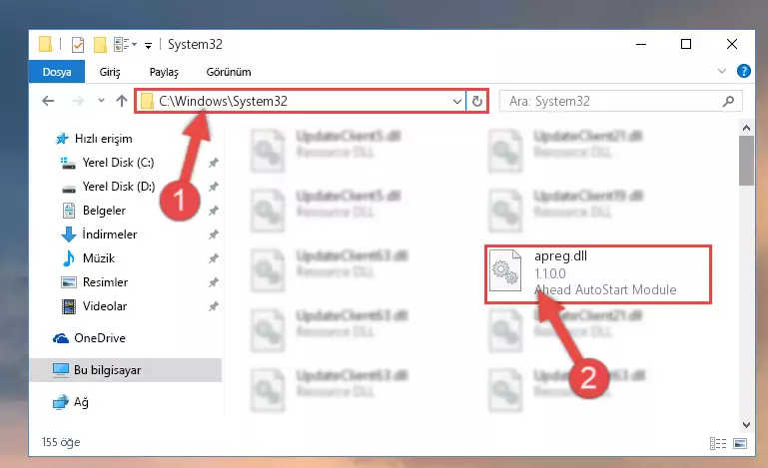Switch to the Görünüm tab
This screenshot has width=768, height=468.
(x=229, y=72)
